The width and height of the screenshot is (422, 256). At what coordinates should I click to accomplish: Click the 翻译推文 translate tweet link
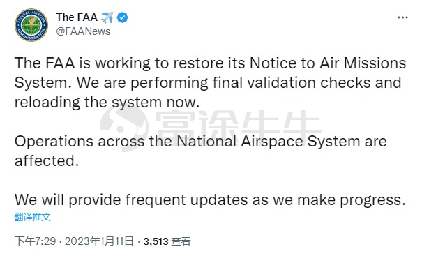tap(32, 217)
